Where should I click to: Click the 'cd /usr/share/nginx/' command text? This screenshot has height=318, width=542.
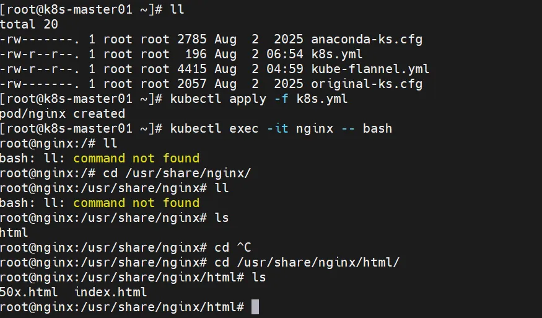click(x=177, y=174)
